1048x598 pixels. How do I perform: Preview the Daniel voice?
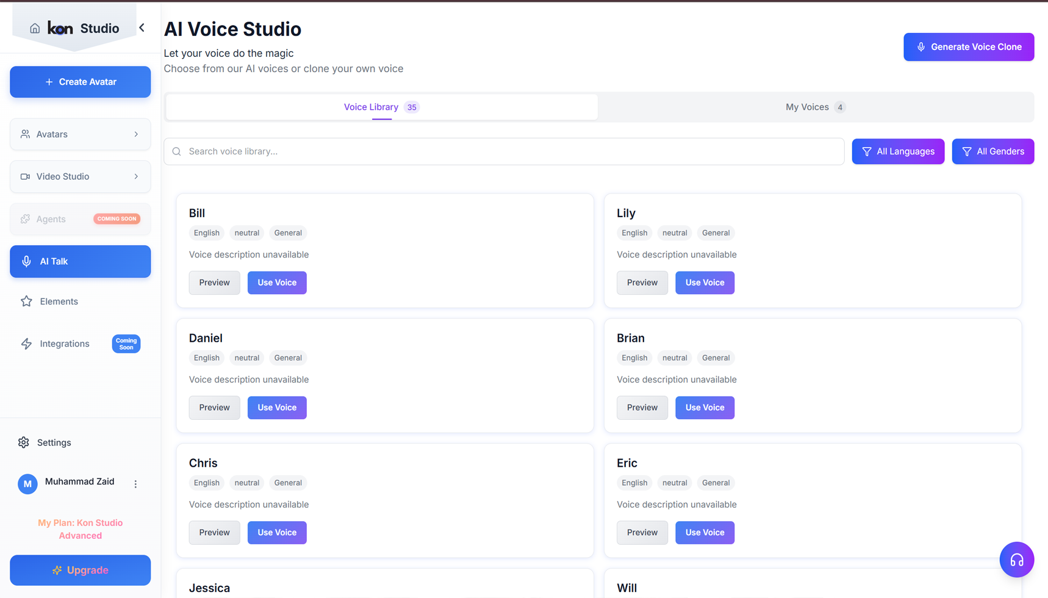click(x=214, y=408)
